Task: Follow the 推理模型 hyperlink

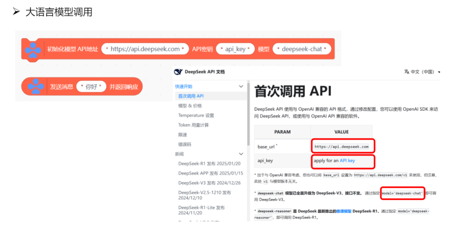Action: tap(344, 211)
